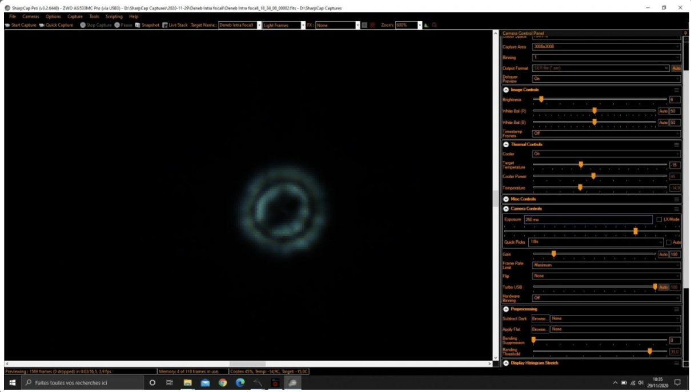Launch Chrome from the taskbar
Image resolution: width=691 pixels, height=392 pixels.
point(223,383)
